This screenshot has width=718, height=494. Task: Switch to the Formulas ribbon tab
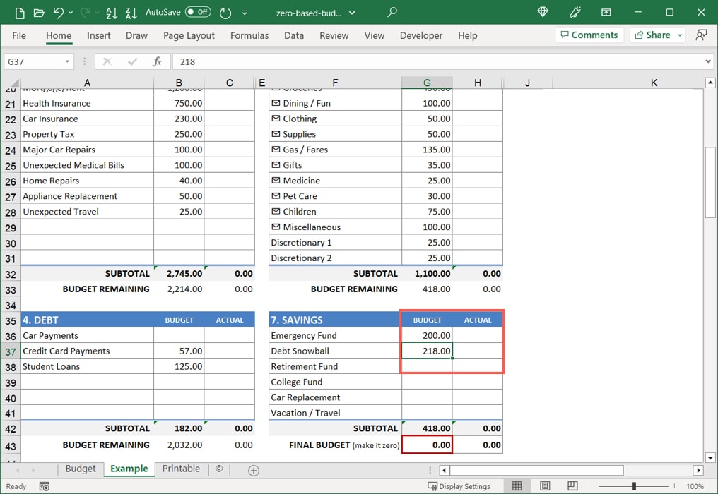click(249, 35)
